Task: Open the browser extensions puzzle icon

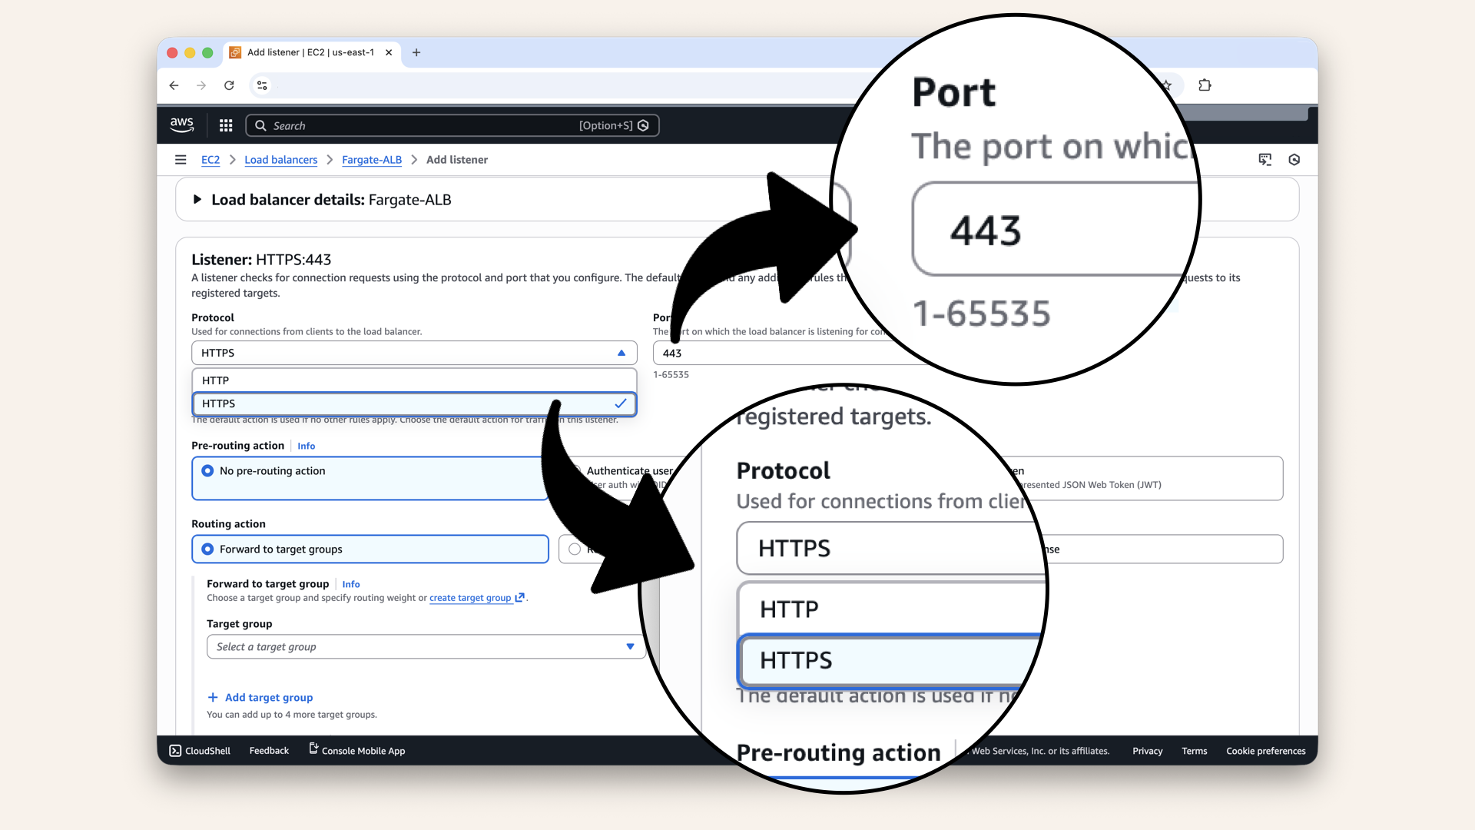Action: click(x=1205, y=85)
